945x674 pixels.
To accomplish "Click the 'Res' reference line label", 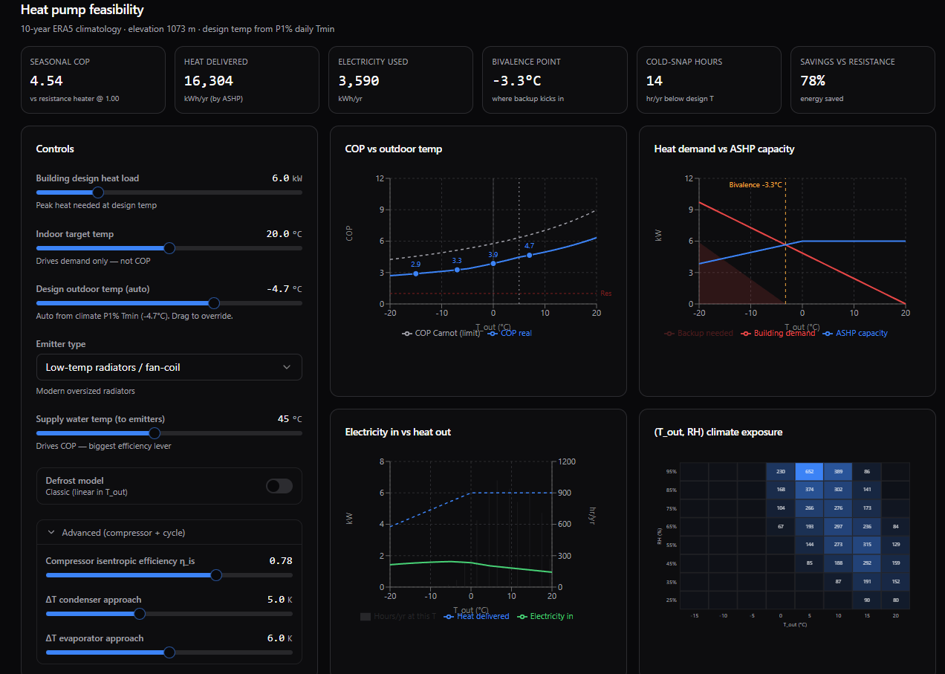I will click(605, 294).
